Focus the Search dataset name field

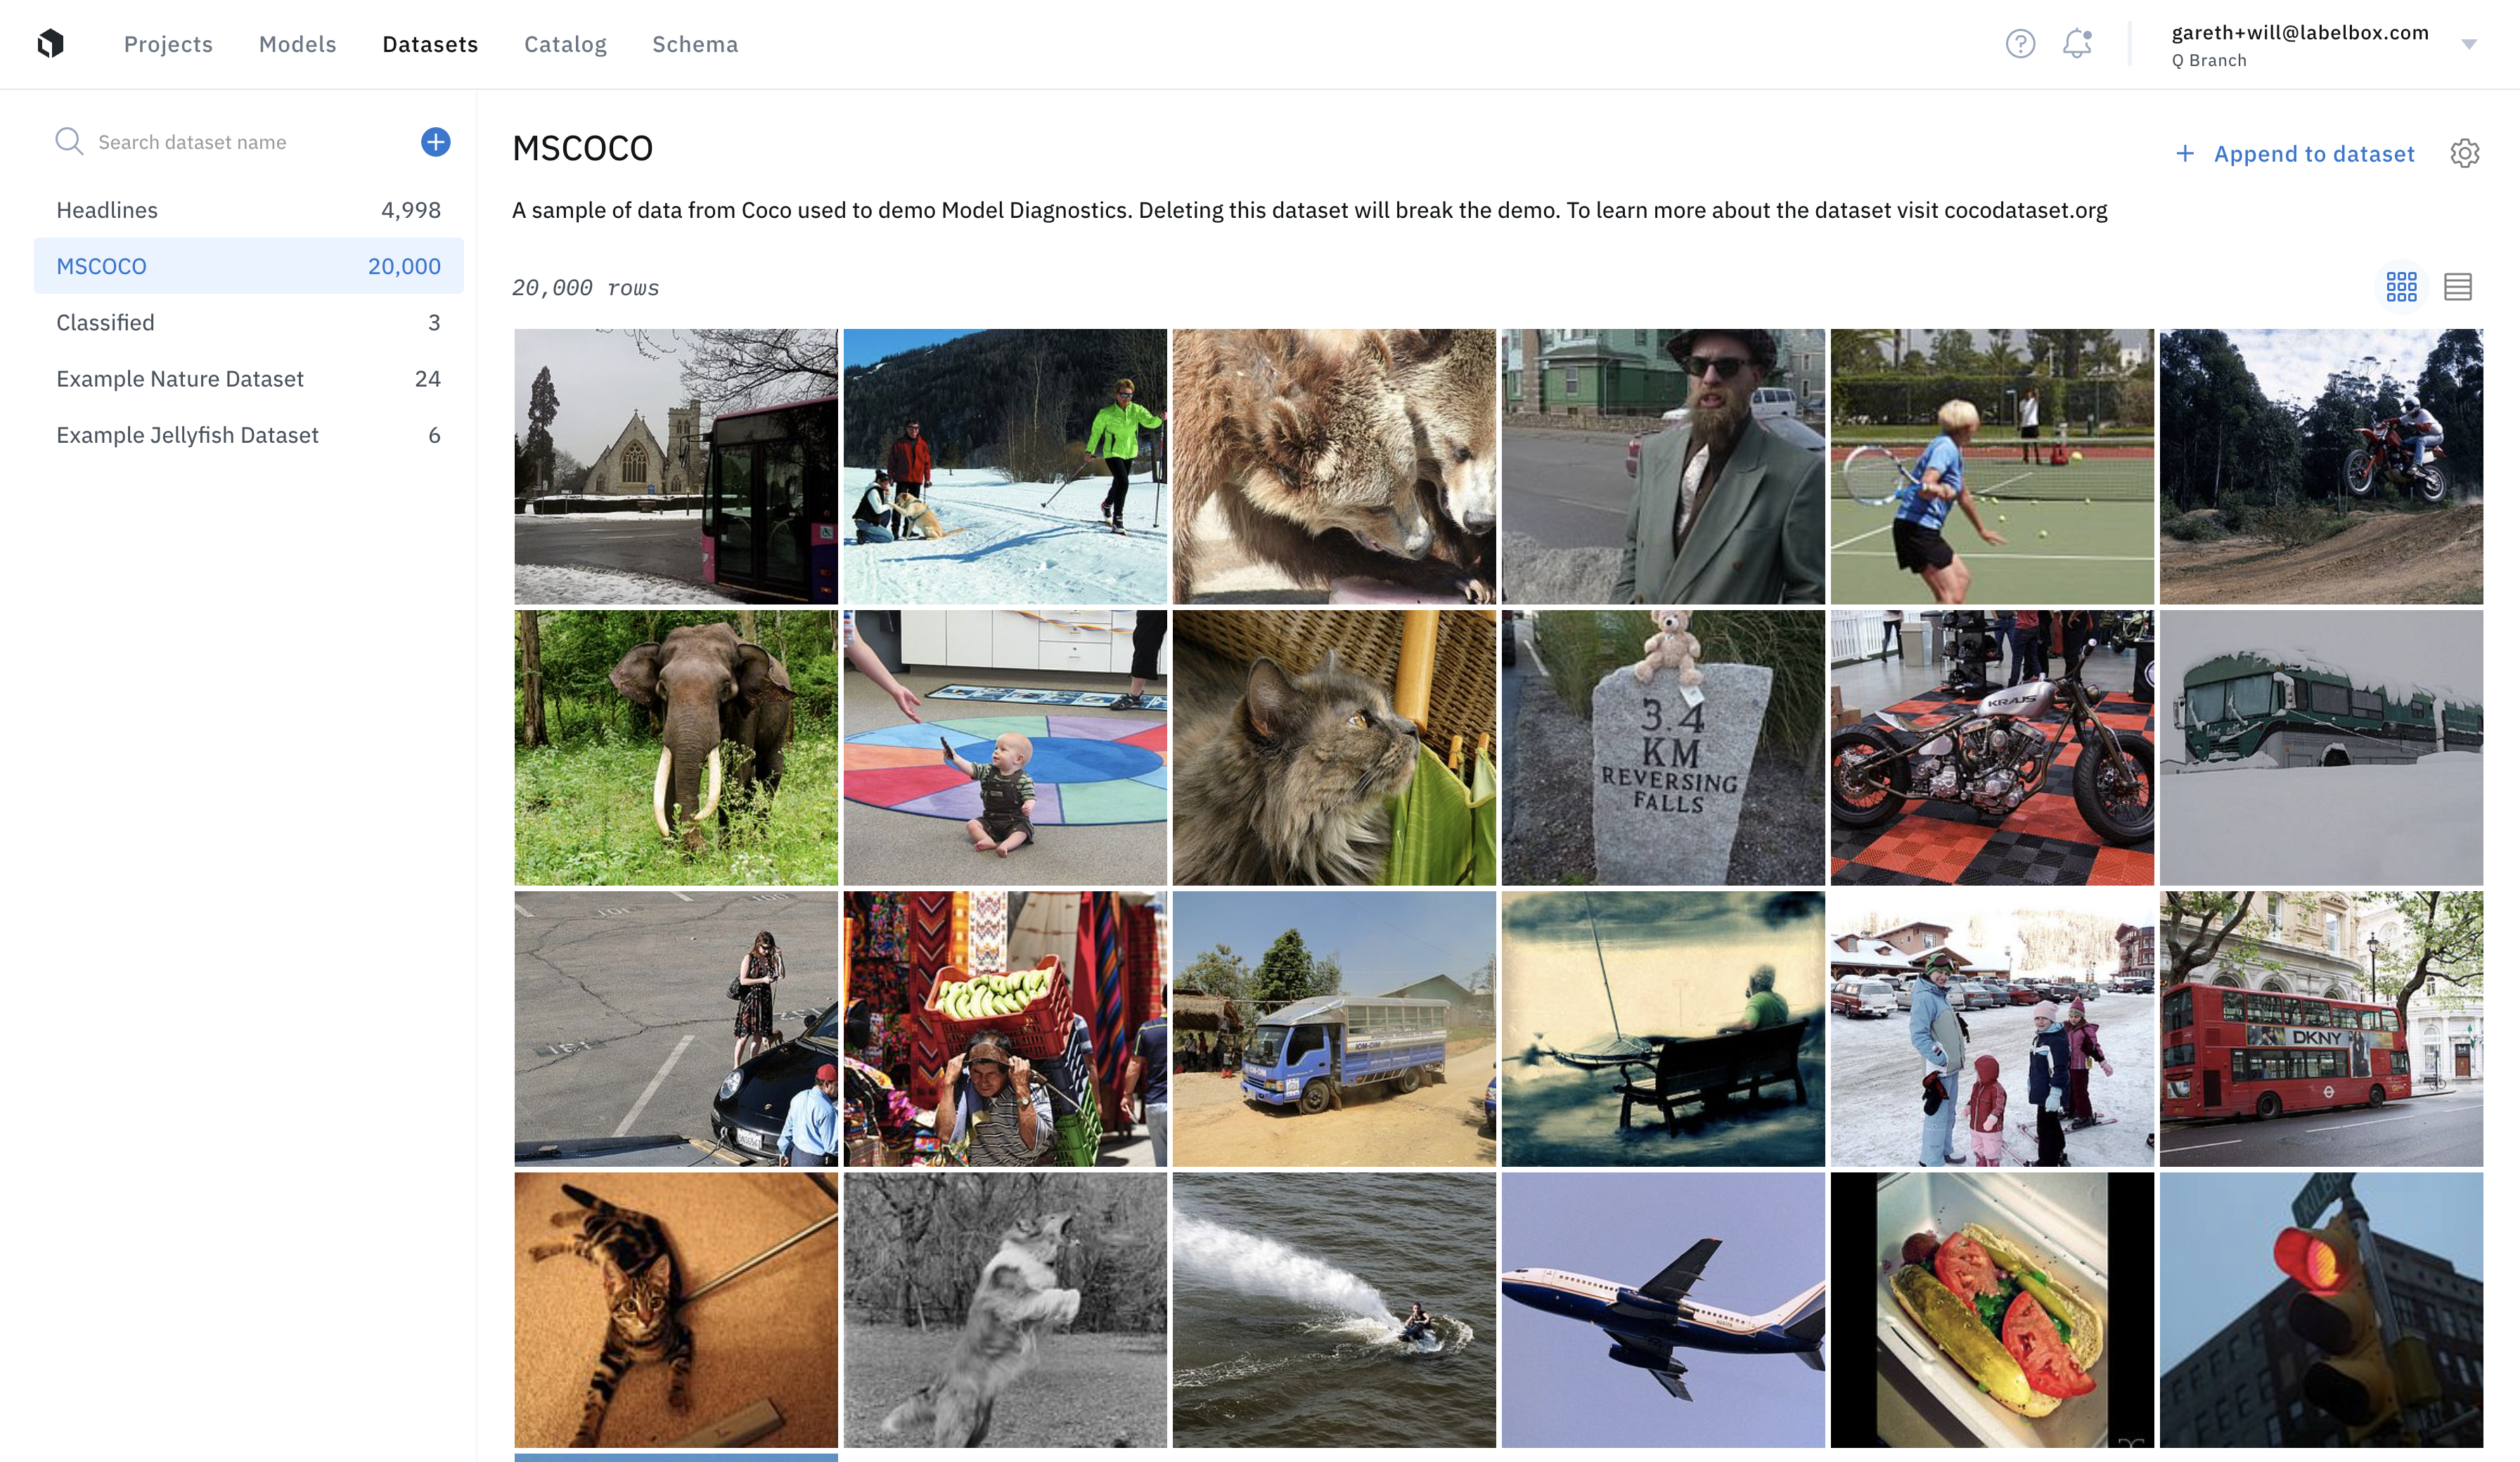click(250, 142)
